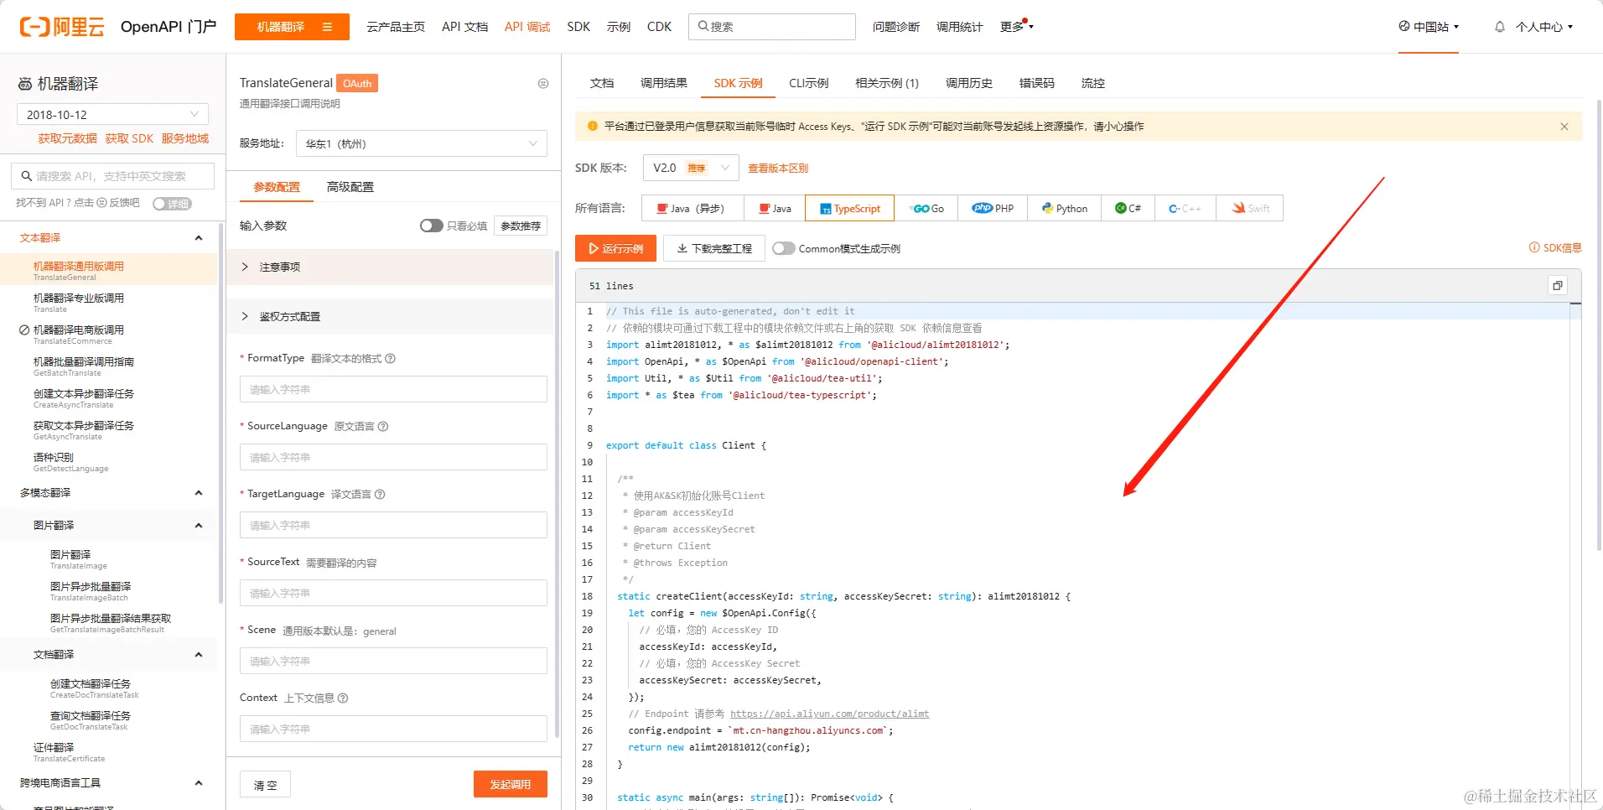
Task: Toggle the 详细 switch in sidebar
Action: coord(172,204)
